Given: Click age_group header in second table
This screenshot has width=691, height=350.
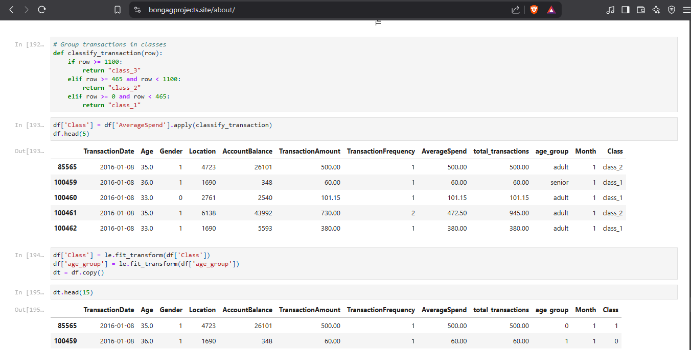Looking at the screenshot, I should point(552,310).
